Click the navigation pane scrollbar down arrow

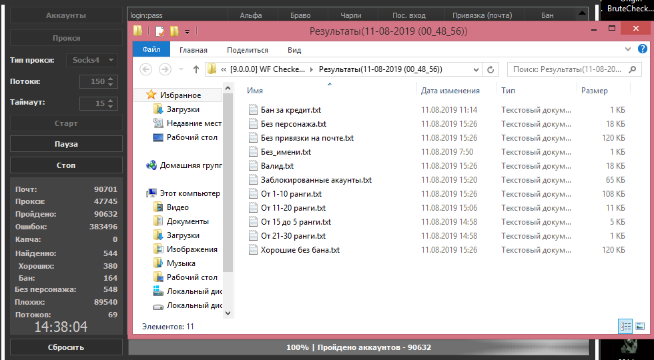[228, 313]
